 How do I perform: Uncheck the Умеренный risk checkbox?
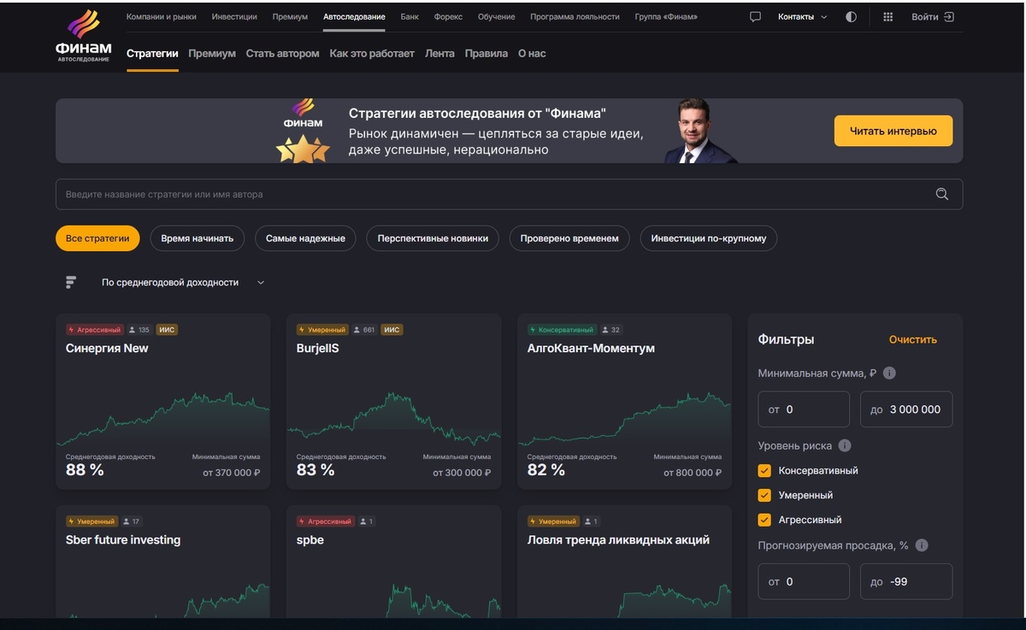coord(764,495)
